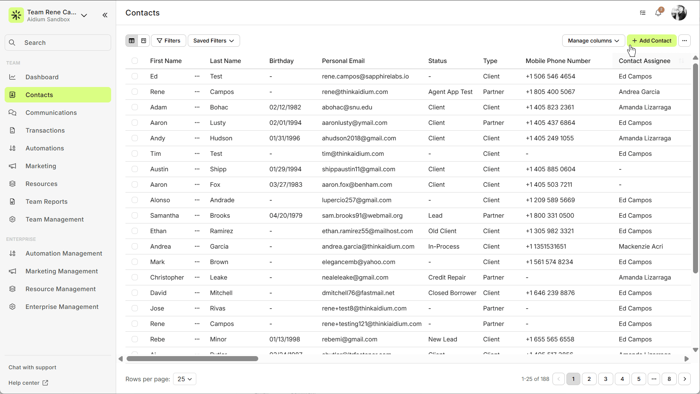Click the task checklist icon in top bar

tap(643, 12)
